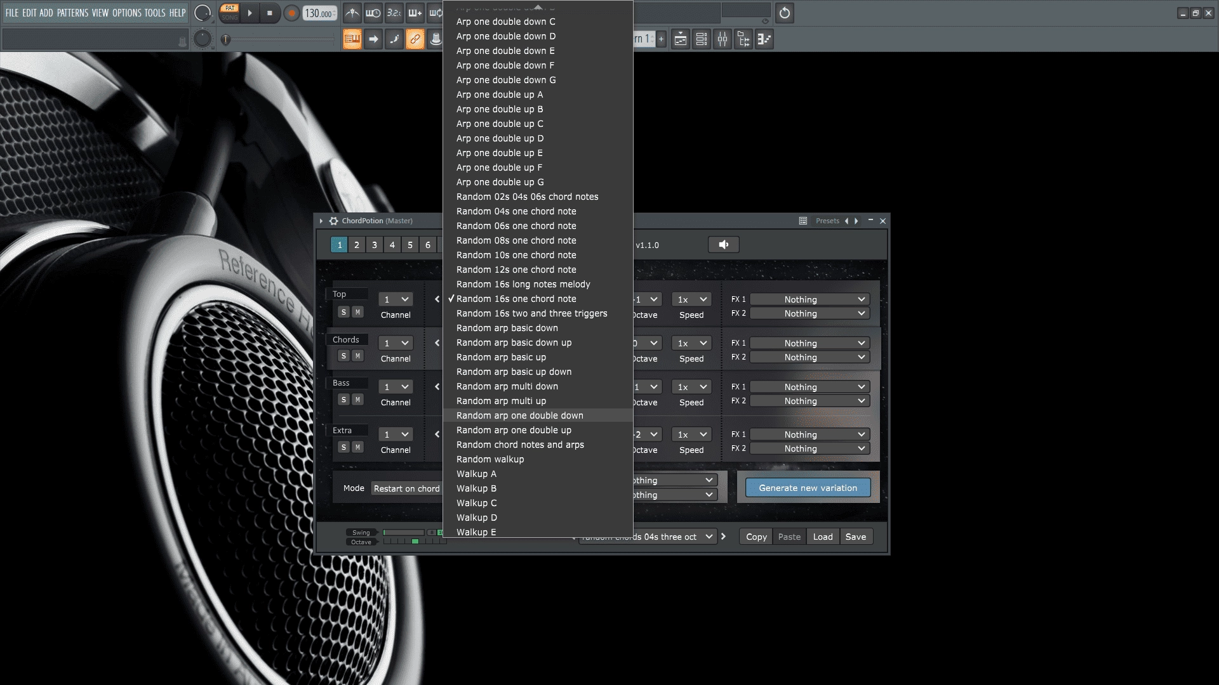Solo the Bass track
Viewport: 1219px width, 685px height.
(343, 400)
